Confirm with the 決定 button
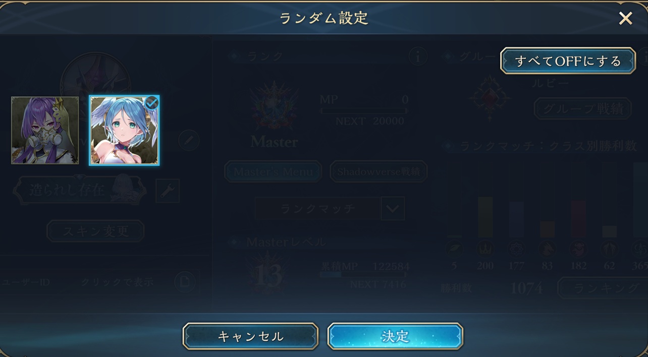The image size is (648, 357). [x=395, y=336]
